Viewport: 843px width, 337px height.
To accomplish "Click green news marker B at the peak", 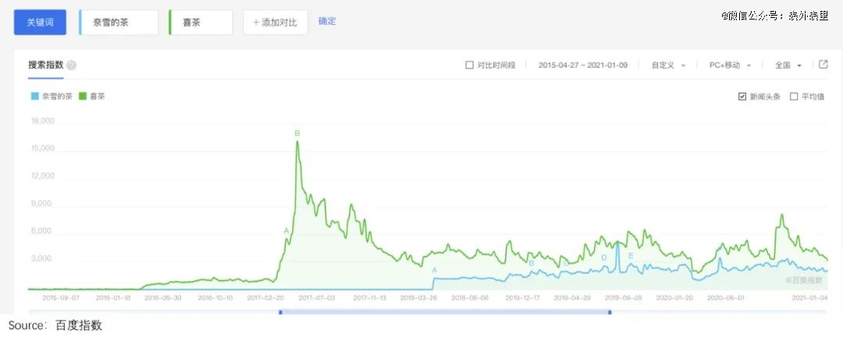I will (x=297, y=133).
